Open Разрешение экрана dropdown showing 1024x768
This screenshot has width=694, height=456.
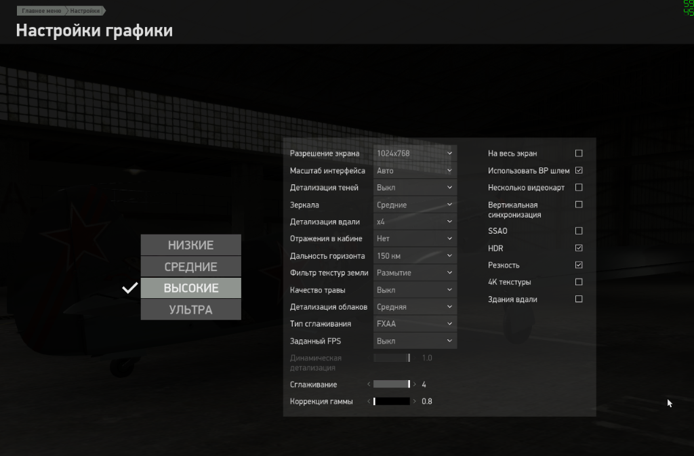[415, 154]
